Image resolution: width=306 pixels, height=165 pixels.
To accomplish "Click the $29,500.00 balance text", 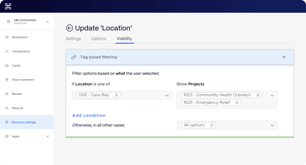I will [20, 23].
